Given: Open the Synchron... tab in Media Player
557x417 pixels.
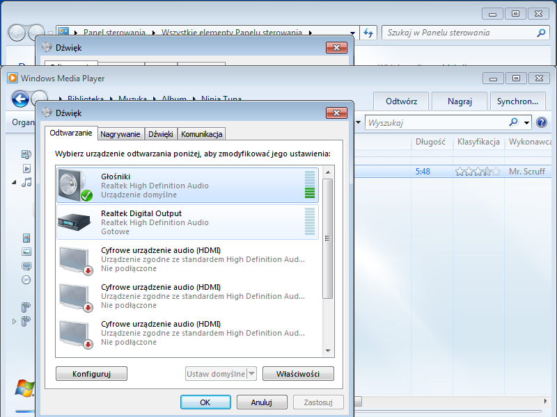Looking at the screenshot, I should [x=517, y=101].
